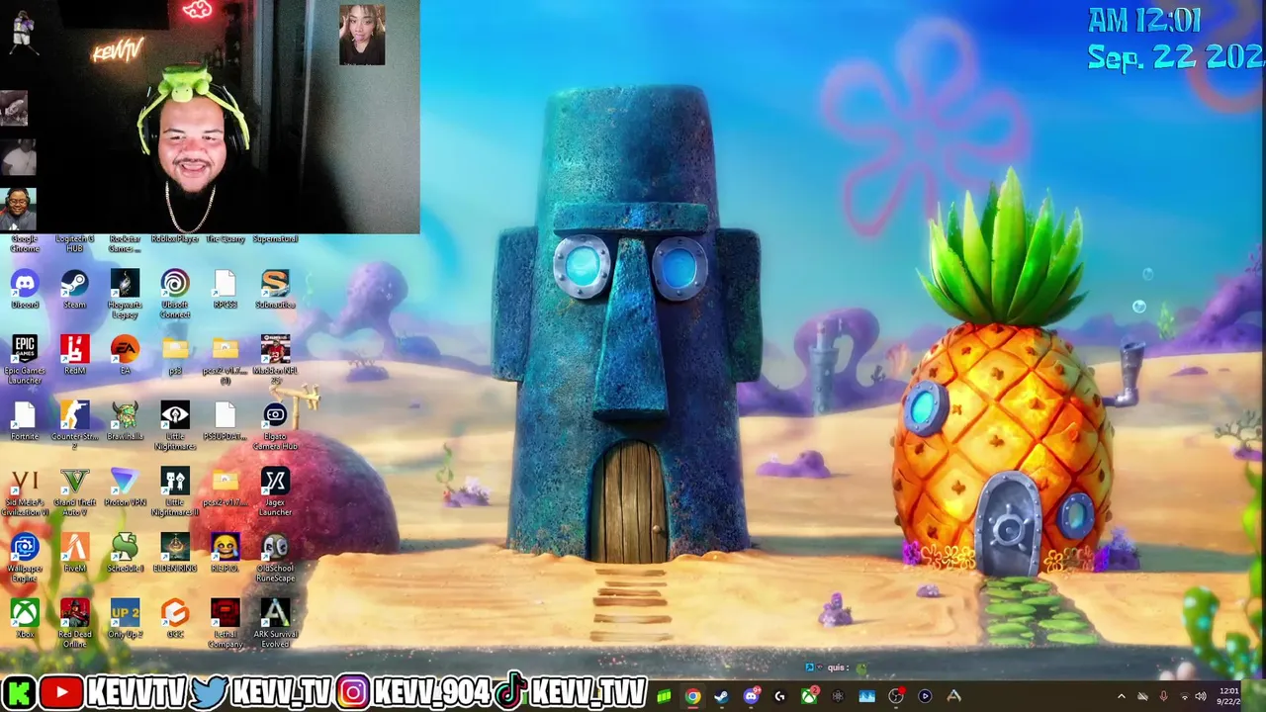The image size is (1266, 712).
Task: Click the green app icon in the taskbar
Action: point(664,696)
